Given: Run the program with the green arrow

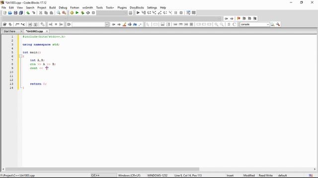Looking at the screenshot, I should (x=77, y=13).
